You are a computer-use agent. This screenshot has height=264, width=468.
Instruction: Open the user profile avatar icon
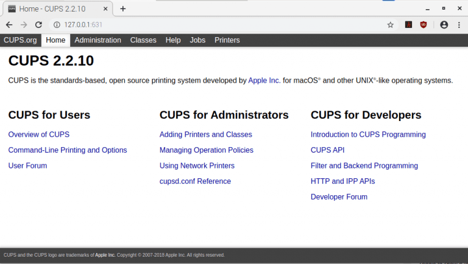(x=444, y=25)
